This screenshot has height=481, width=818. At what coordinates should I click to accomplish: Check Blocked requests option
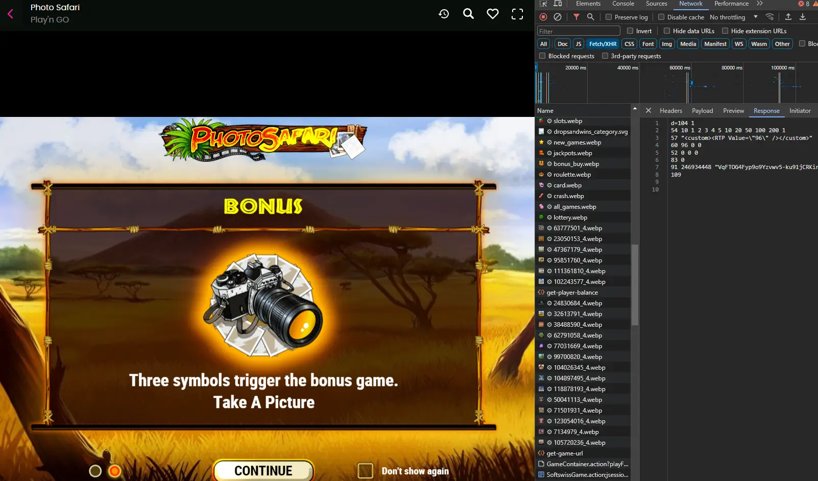[x=542, y=56]
